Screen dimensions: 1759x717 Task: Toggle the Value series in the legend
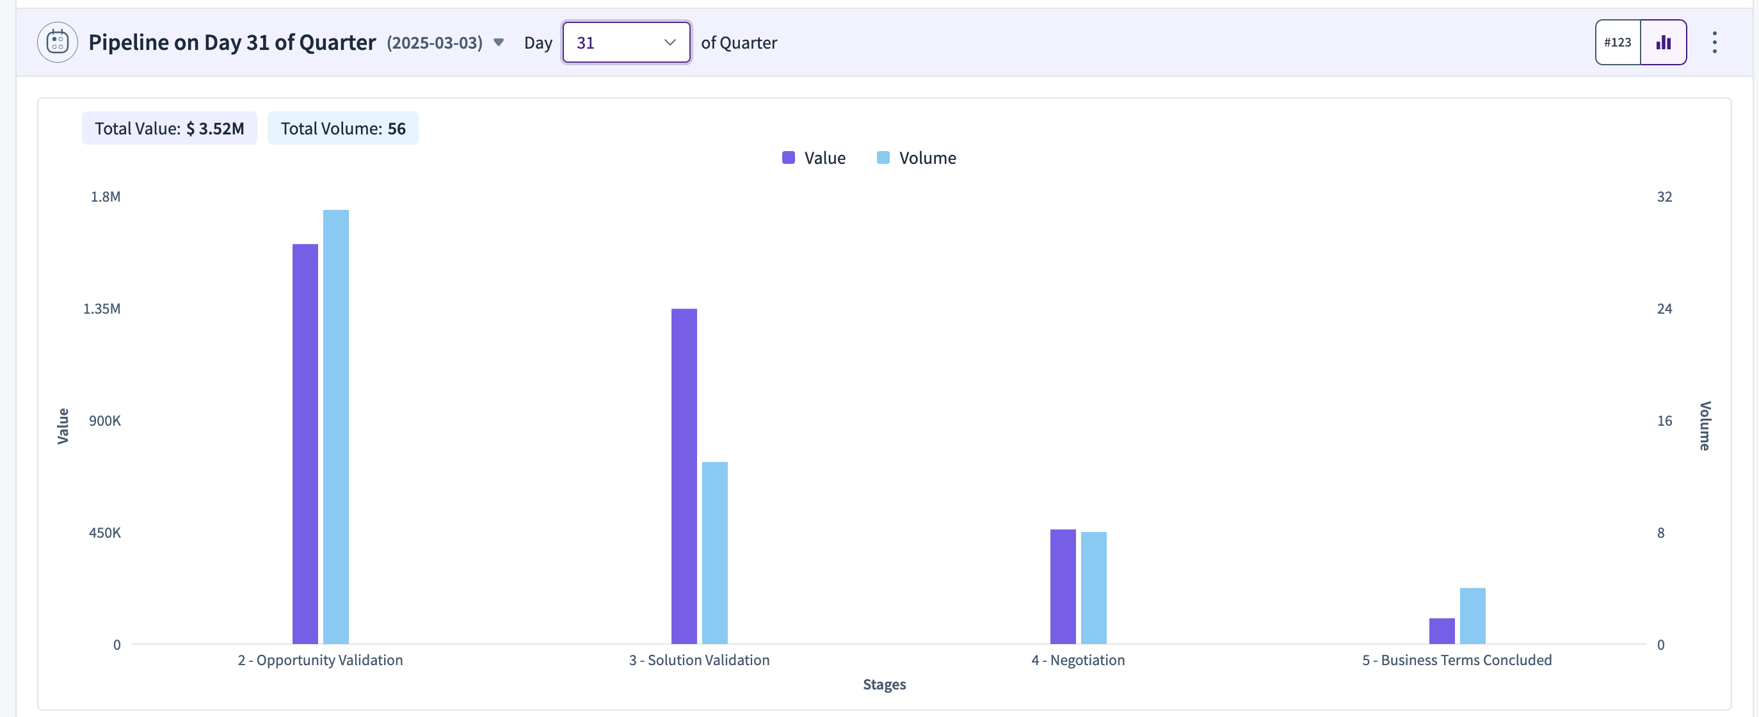814,157
